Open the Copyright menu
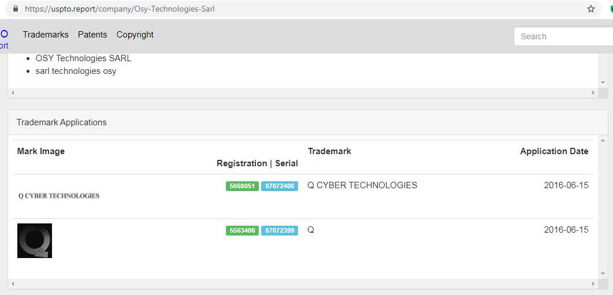 click(135, 35)
